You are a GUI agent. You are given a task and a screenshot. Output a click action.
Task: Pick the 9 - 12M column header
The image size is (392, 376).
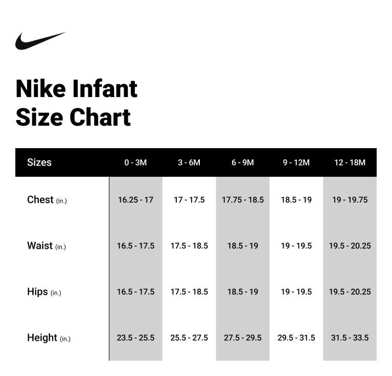coord(296,162)
